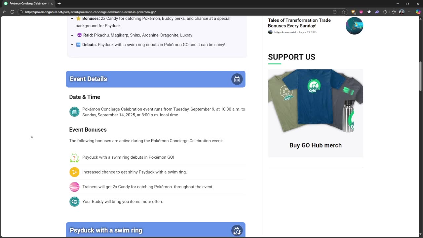Click the pink candy icon
The height and width of the screenshot is (238, 423).
click(x=74, y=187)
